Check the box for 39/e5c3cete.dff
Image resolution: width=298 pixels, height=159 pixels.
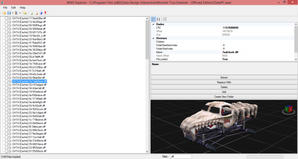click(7, 74)
